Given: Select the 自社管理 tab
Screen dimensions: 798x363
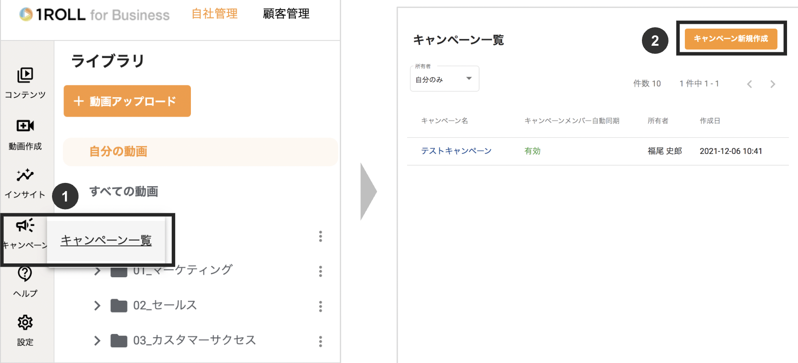Looking at the screenshot, I should click(x=214, y=14).
